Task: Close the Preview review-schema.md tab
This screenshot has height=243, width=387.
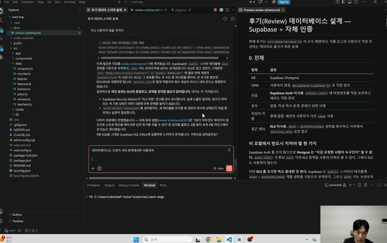Action: click(x=283, y=10)
